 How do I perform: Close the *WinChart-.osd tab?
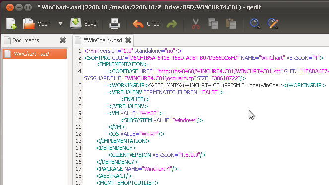[128, 40]
